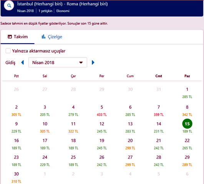Select April 20 with 299 TL fare
Screen dimensions: 204x184
[130, 144]
